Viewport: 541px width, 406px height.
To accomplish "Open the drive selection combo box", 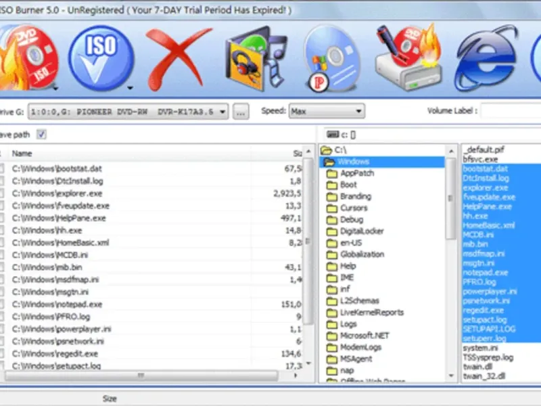I will coord(128,112).
